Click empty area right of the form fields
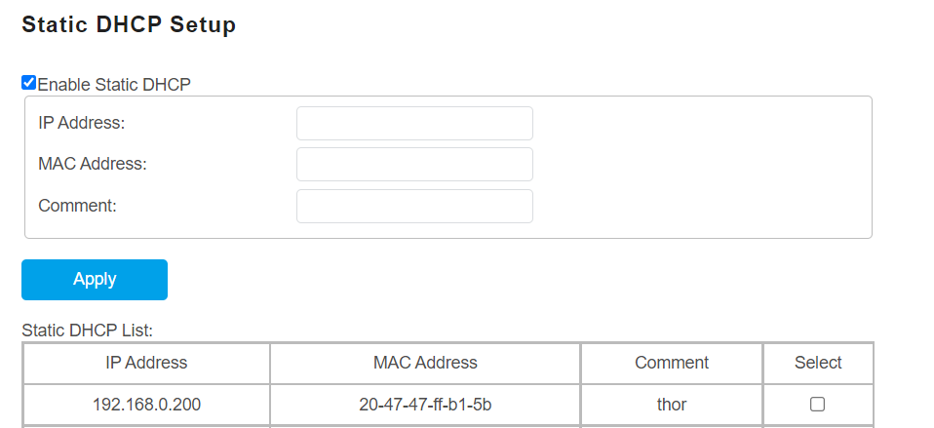Screen dimensions: 934x428 [x=702, y=166]
